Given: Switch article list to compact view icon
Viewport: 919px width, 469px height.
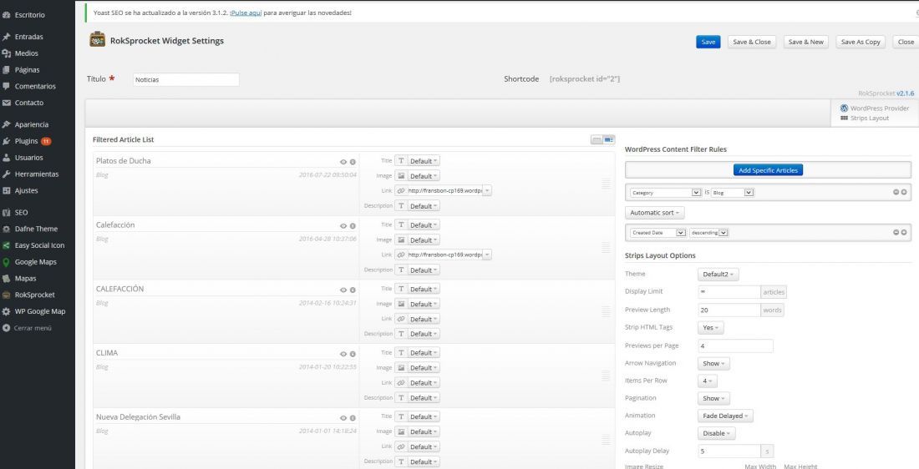Looking at the screenshot, I should [x=597, y=139].
